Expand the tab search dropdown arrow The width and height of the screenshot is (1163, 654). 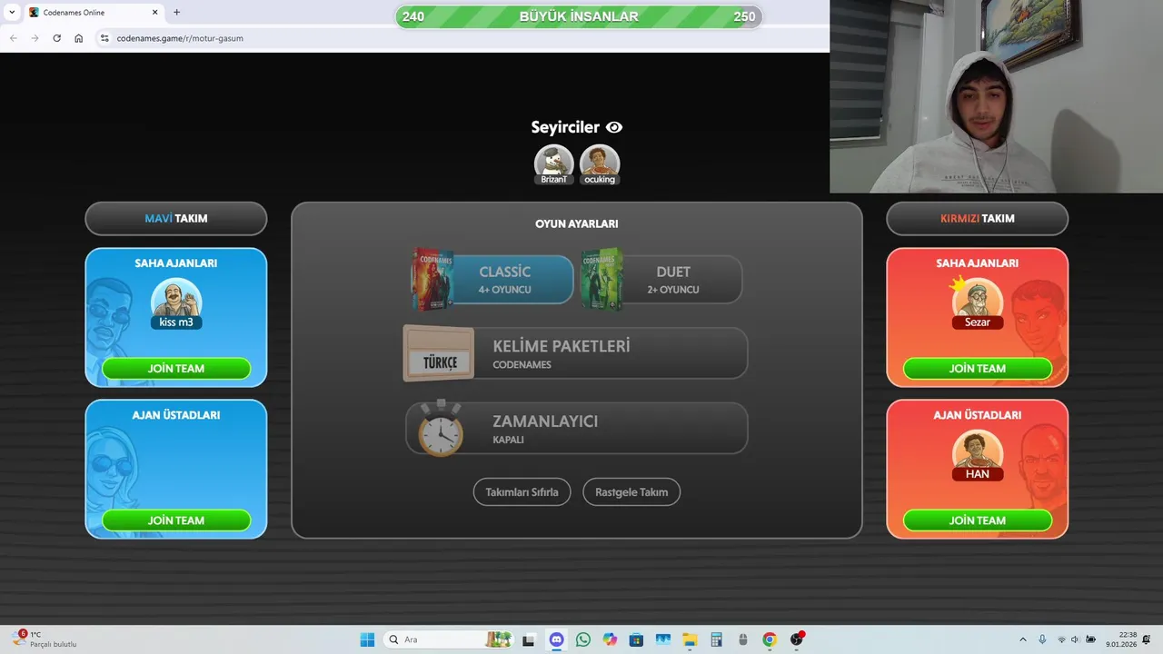12,13
